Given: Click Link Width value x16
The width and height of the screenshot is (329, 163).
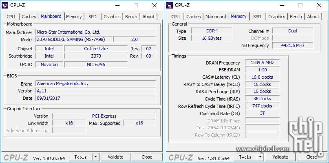Looking at the screenshot, I should click(69, 123).
